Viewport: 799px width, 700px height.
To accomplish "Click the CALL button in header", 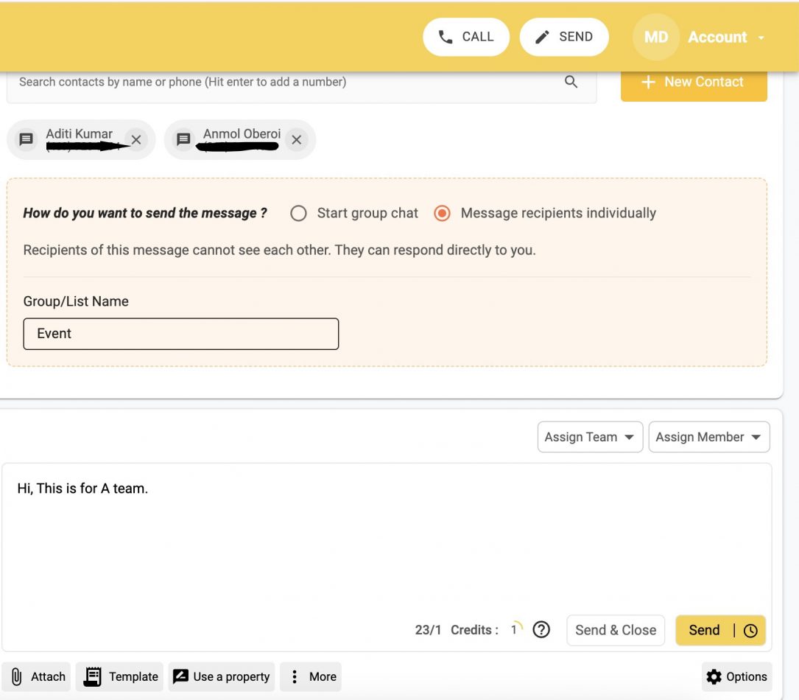I will (465, 37).
